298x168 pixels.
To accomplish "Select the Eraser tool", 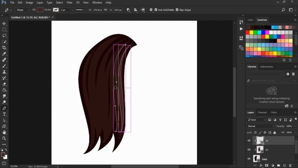I will [4, 84].
